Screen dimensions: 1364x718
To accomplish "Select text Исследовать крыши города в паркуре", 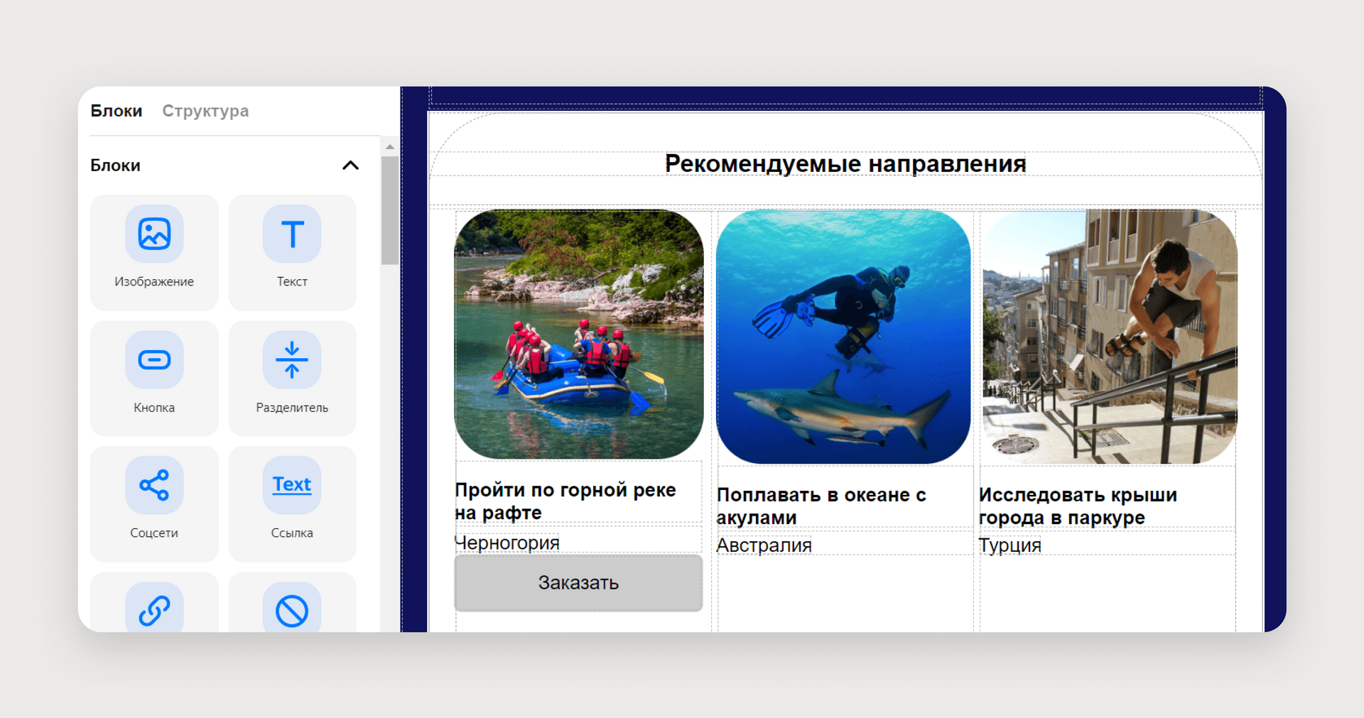I will (1078, 506).
